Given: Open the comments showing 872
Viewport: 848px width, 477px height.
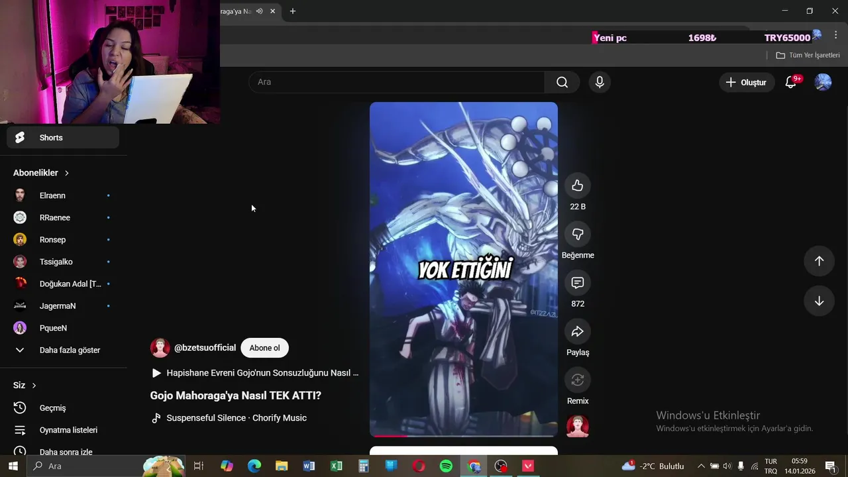Looking at the screenshot, I should click(578, 283).
